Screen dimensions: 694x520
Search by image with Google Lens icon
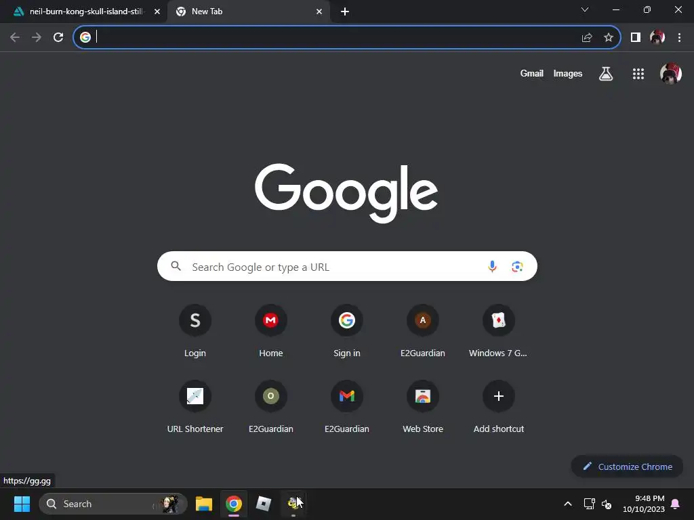click(517, 267)
